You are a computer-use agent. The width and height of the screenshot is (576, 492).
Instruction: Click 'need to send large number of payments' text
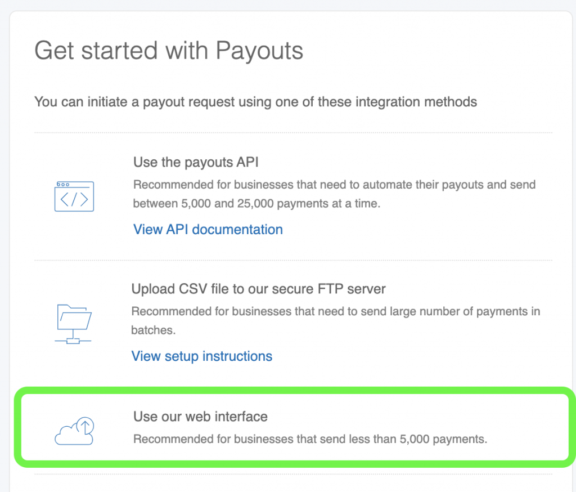coord(335,311)
